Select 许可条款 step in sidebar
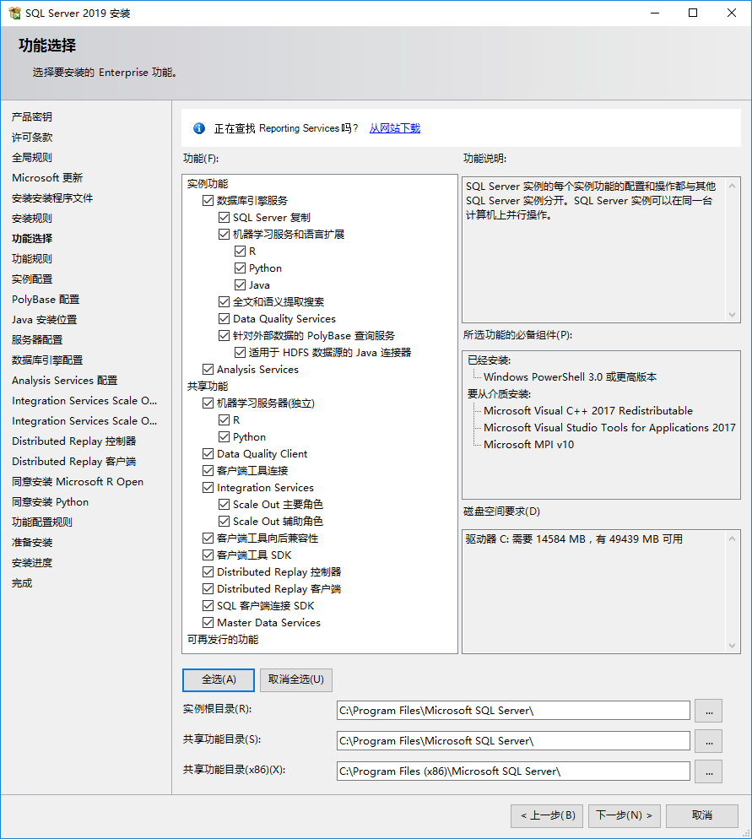The image size is (752, 839). pyautogui.click(x=32, y=138)
